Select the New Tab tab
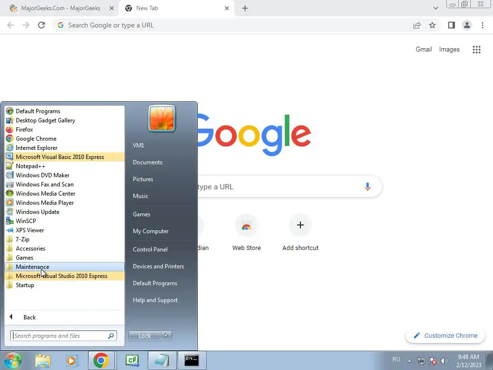This screenshot has height=370, width=493. coord(176,8)
